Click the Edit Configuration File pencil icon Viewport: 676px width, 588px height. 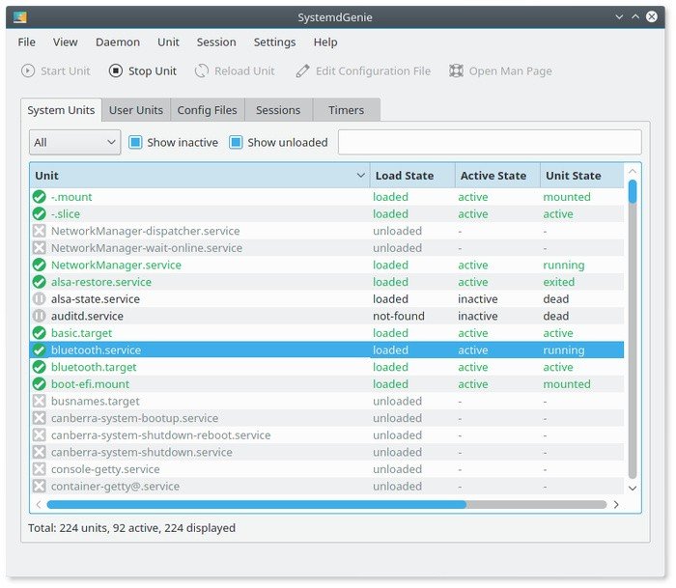[x=303, y=70]
